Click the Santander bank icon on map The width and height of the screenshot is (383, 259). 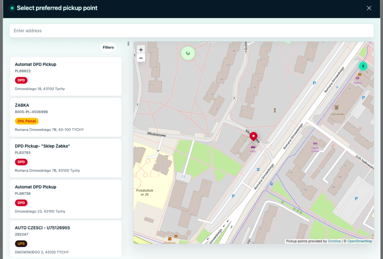337,107
